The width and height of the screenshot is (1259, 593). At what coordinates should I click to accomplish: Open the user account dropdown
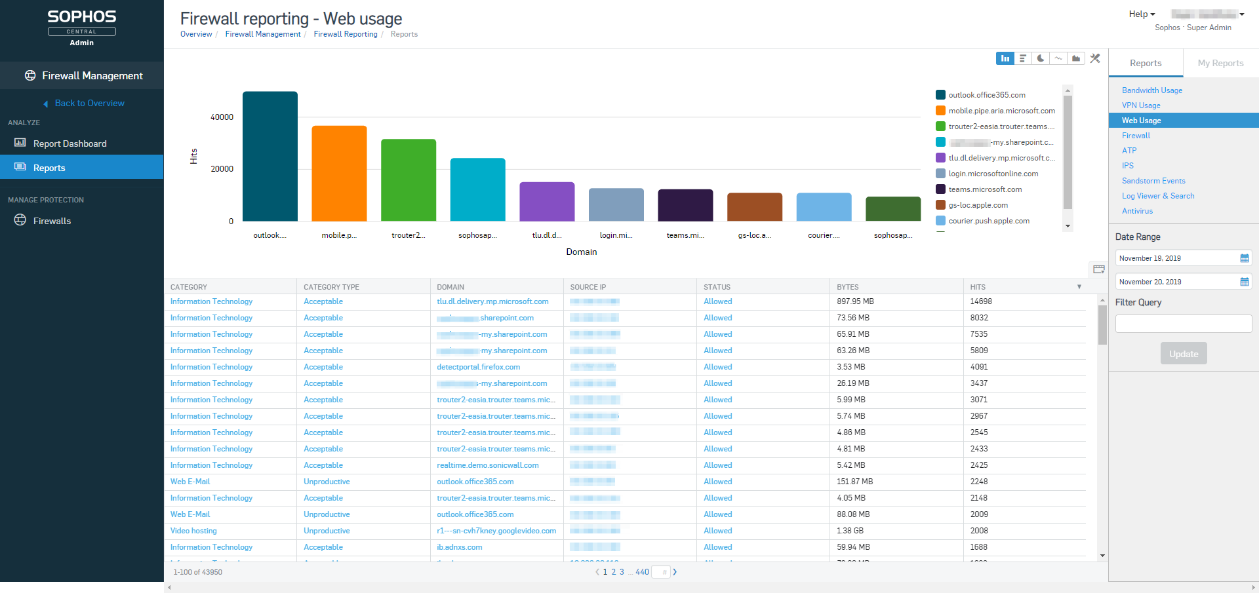[x=1208, y=14]
